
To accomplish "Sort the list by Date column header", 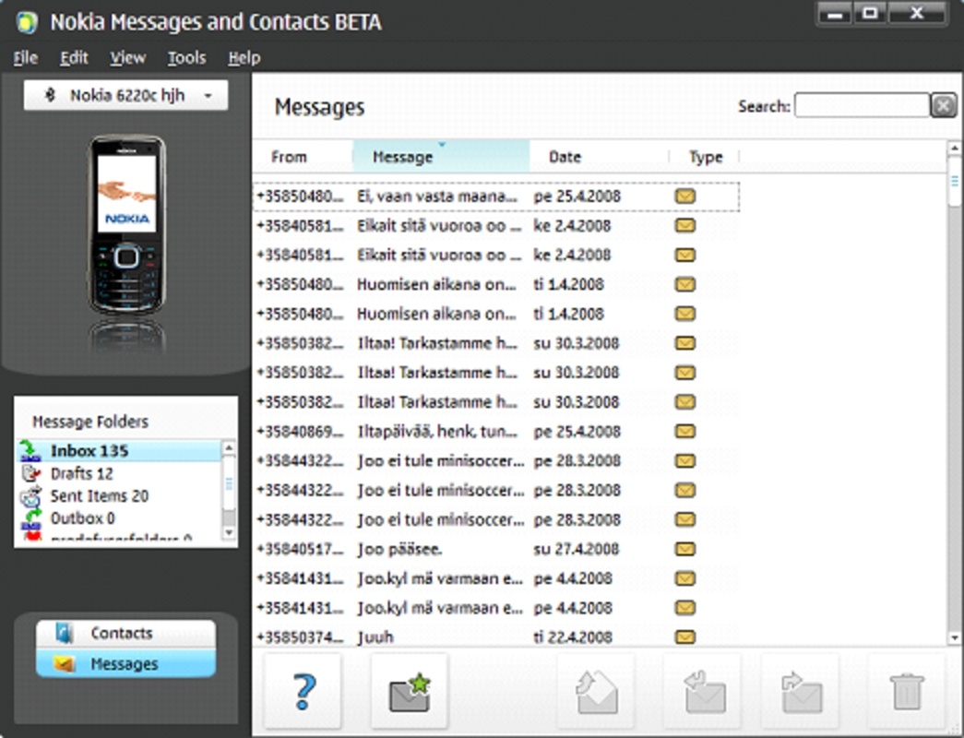I will [599, 157].
